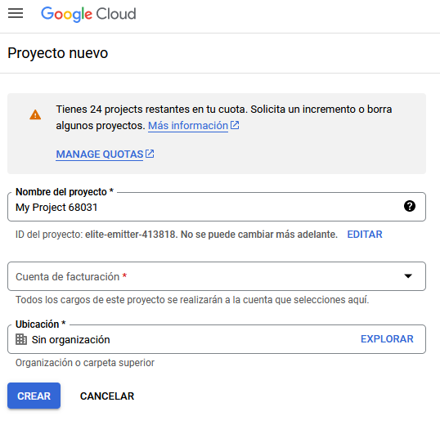Click EDITAR to change the project ID
The image size is (440, 434).
pos(365,235)
